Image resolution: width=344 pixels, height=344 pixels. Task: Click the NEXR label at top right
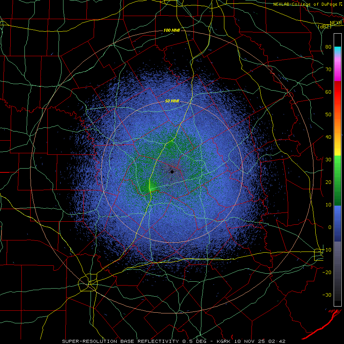point(336,23)
